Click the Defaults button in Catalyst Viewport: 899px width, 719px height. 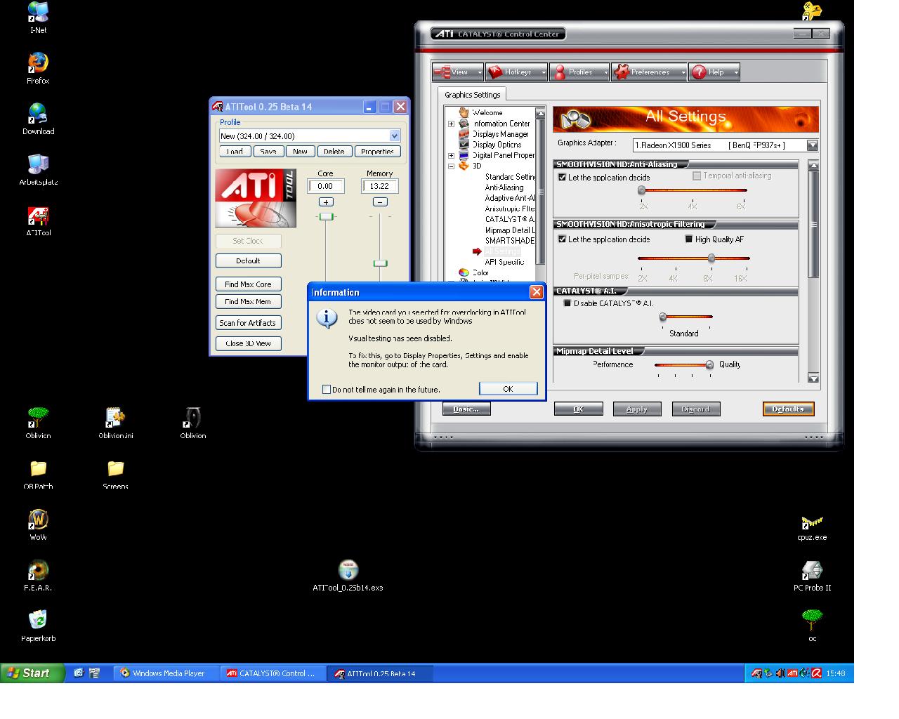(788, 409)
